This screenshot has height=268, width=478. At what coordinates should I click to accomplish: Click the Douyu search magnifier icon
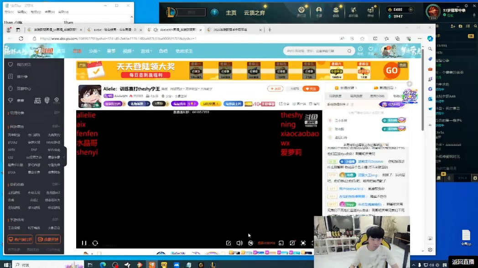point(349,51)
